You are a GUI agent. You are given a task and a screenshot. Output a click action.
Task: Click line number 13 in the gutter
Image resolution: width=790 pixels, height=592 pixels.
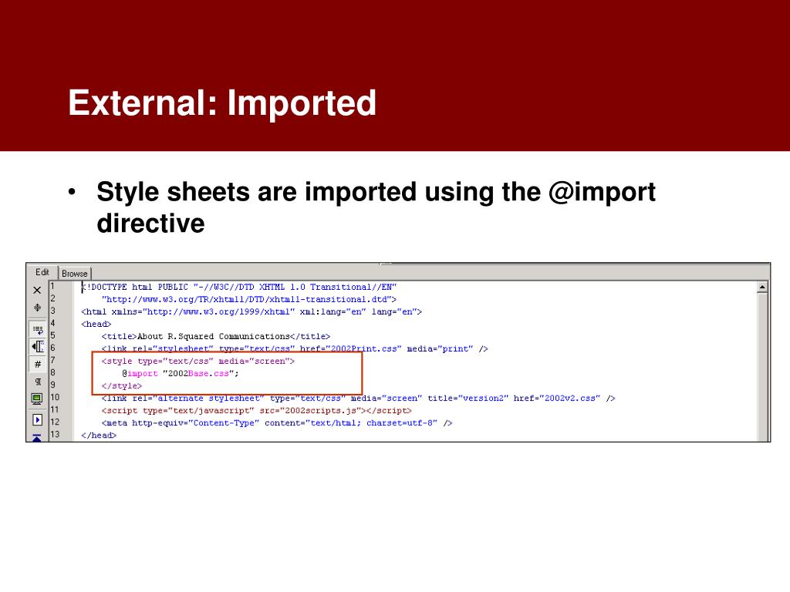(55, 434)
